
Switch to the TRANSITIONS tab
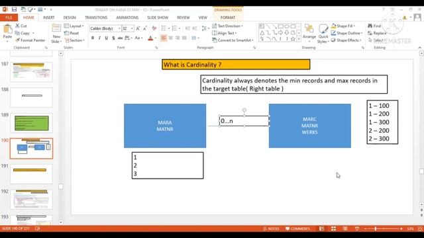96,18
